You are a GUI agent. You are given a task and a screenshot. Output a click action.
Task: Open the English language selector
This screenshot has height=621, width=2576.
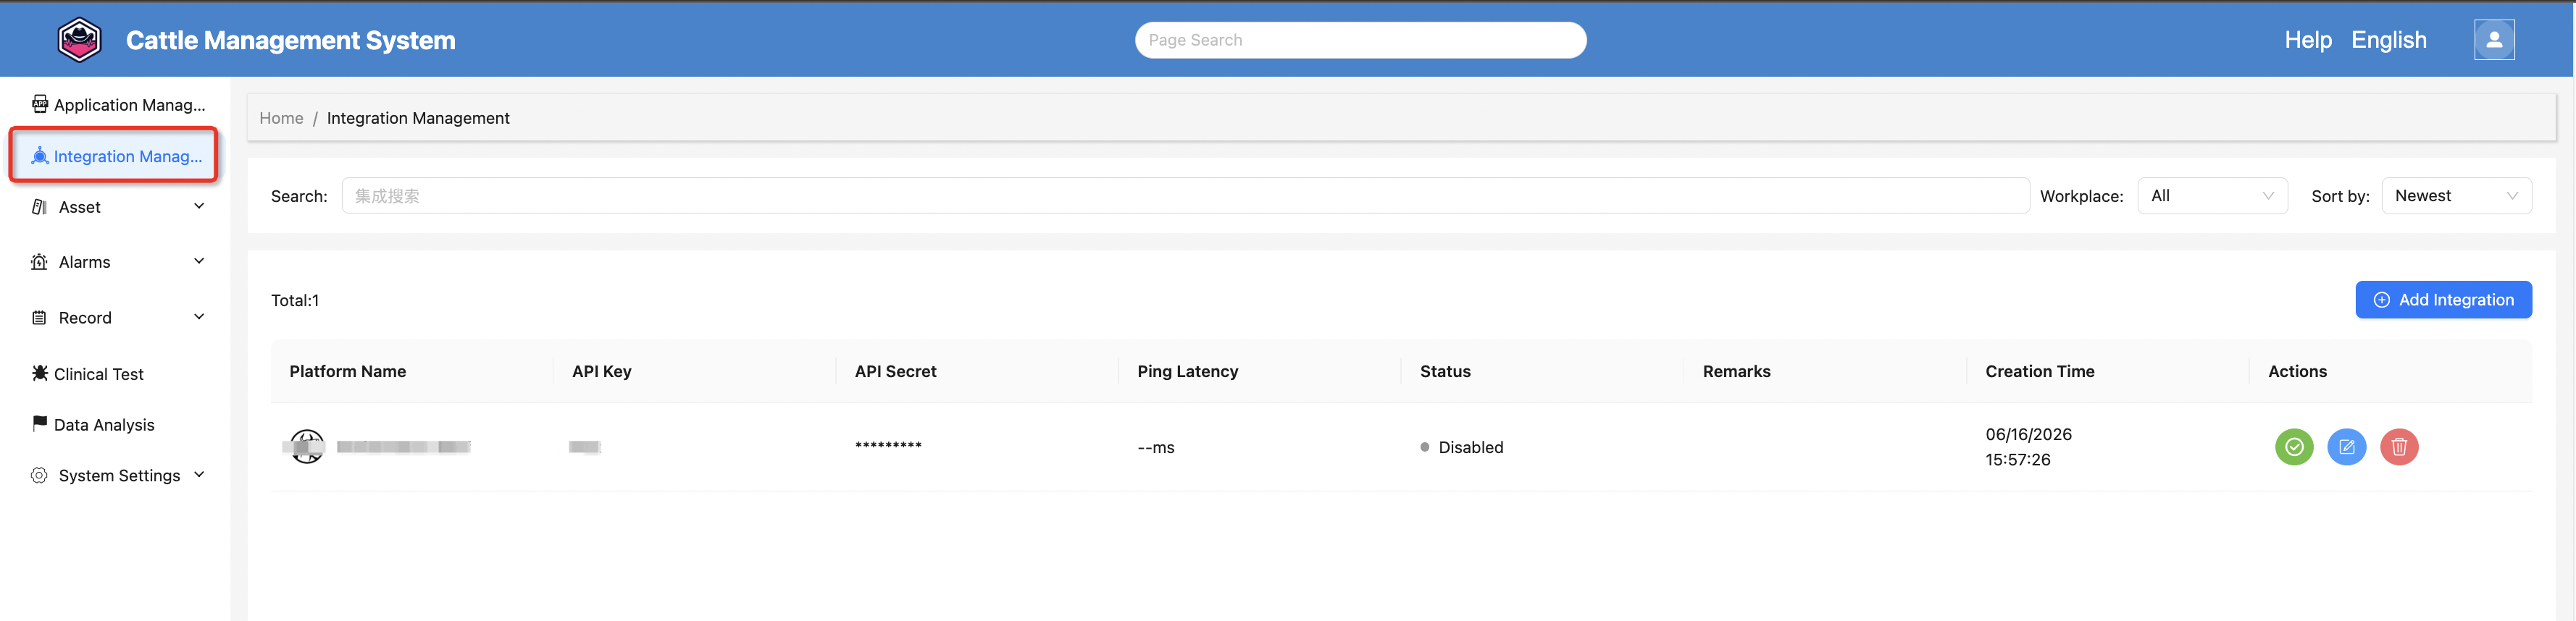pyautogui.click(x=2388, y=40)
